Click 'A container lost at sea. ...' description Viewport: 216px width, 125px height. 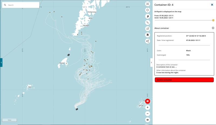coord(167,67)
